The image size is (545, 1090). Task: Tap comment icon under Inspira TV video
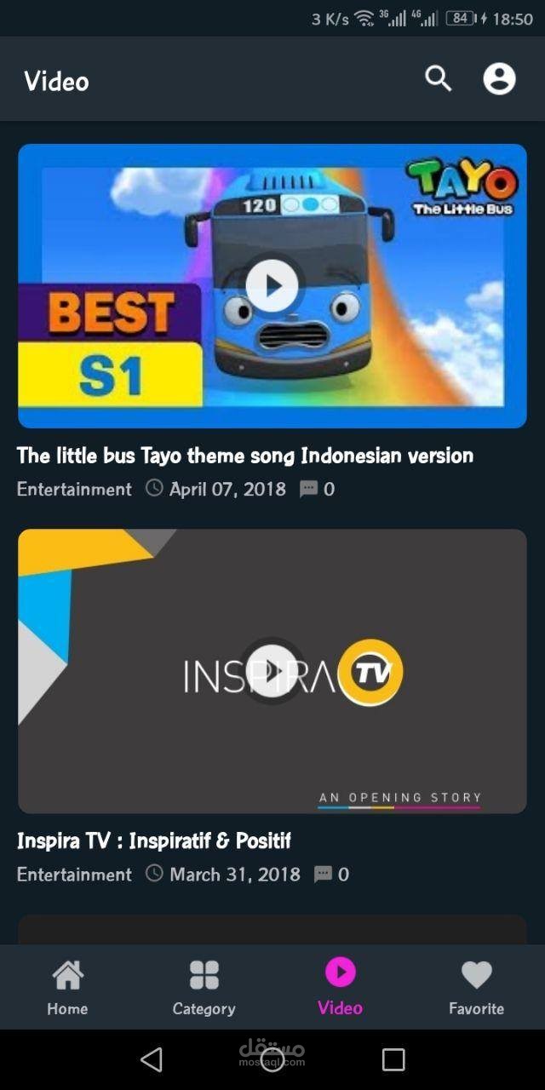tap(323, 874)
